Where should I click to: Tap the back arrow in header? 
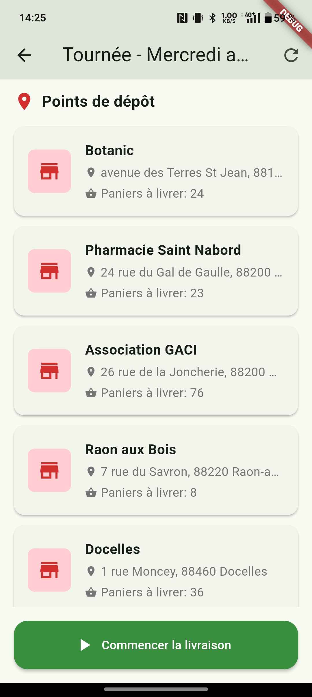coord(24,55)
